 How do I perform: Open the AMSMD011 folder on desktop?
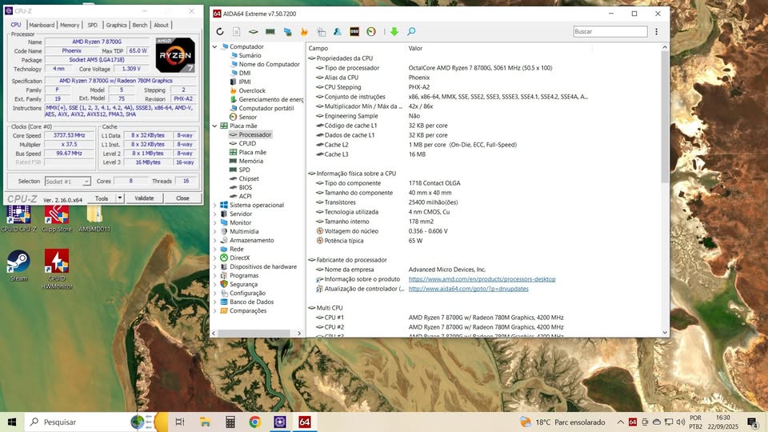(94, 218)
